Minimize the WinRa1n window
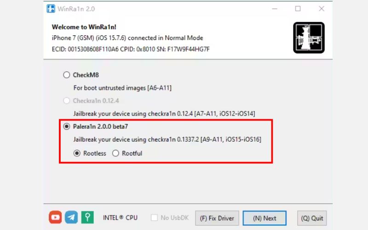The image size is (368, 230). click(x=275, y=9)
